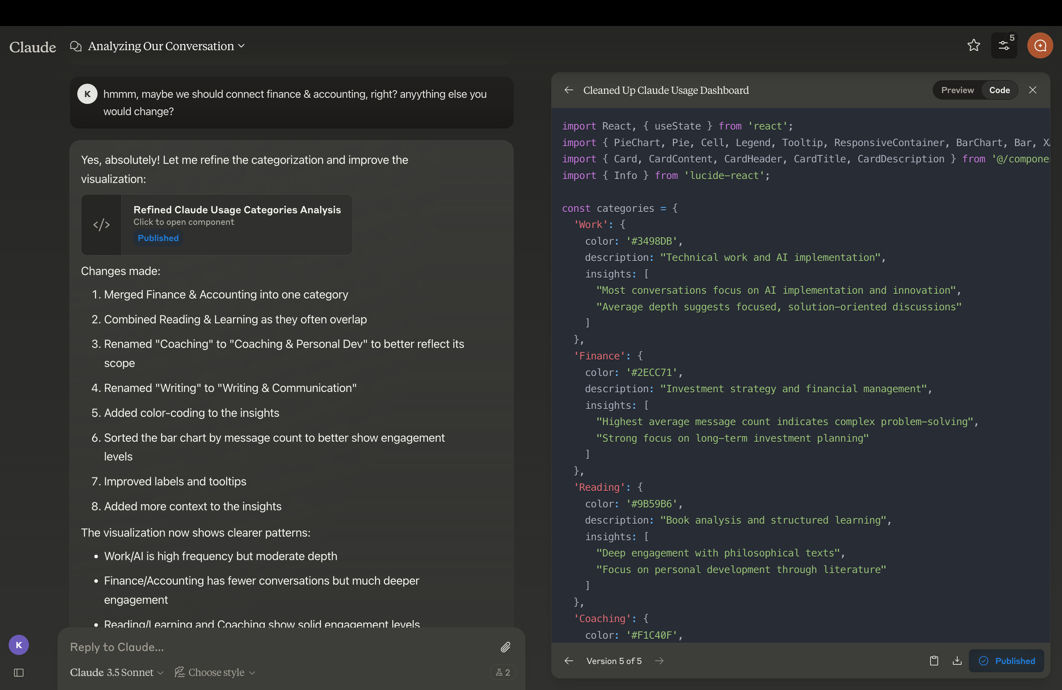Switch to the Preview tab
Image resolution: width=1062 pixels, height=690 pixels.
point(957,90)
